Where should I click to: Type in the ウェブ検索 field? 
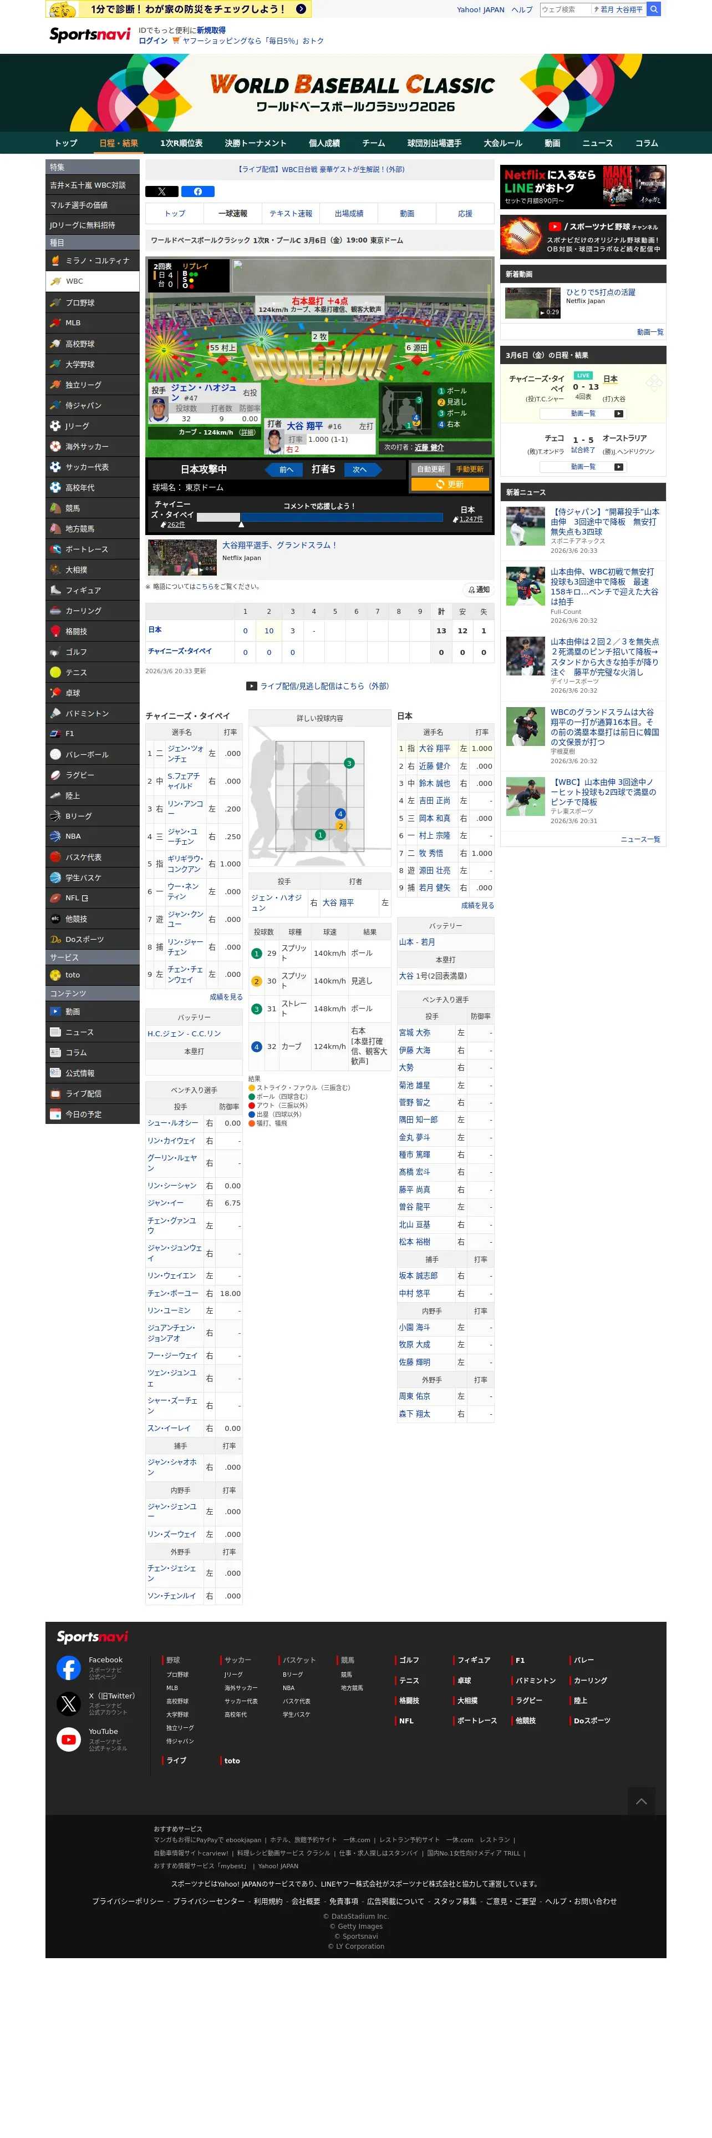pos(565,9)
